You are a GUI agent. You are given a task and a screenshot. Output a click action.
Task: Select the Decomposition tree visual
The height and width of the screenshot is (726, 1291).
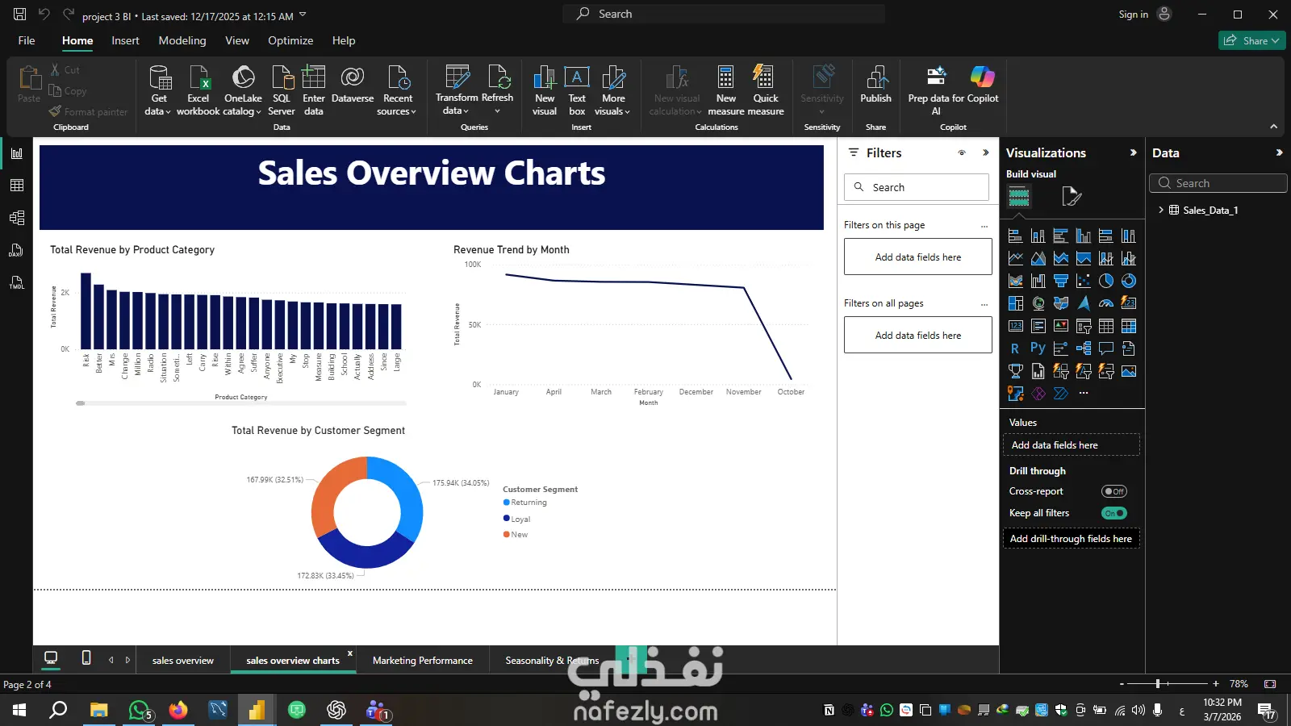[1084, 348]
